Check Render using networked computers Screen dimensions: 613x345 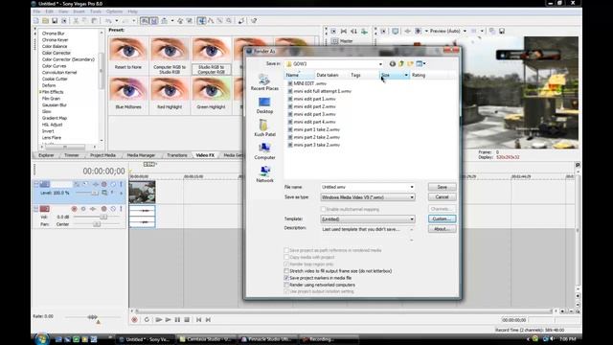(x=286, y=285)
